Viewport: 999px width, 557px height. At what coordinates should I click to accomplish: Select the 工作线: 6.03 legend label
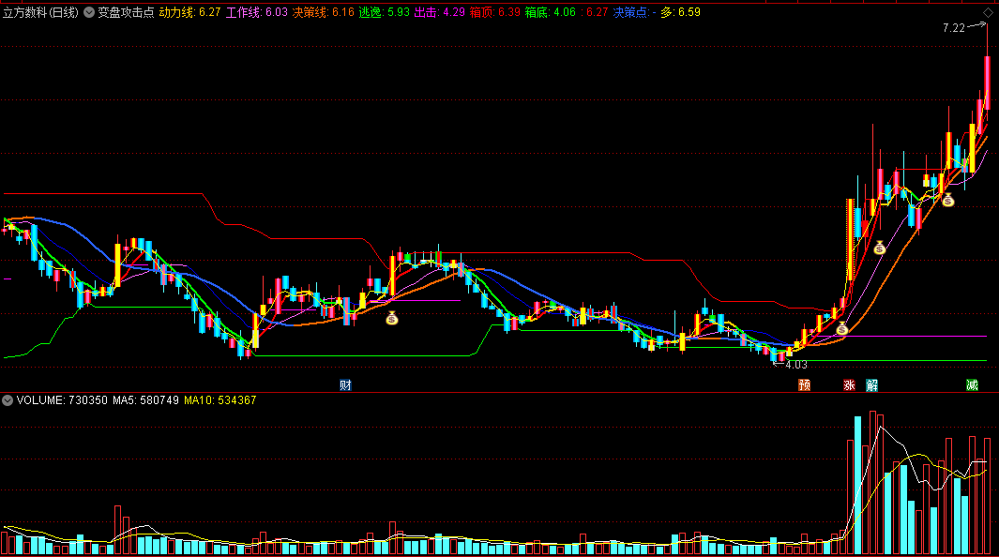(257, 12)
